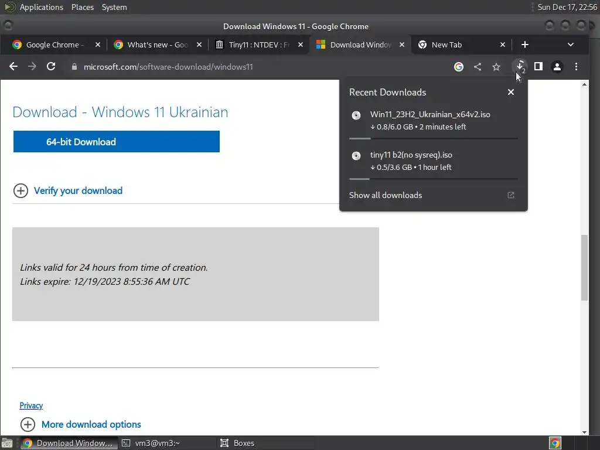The image size is (600, 450).
Task: Open the Show all downloads external icon
Action: tap(511, 195)
